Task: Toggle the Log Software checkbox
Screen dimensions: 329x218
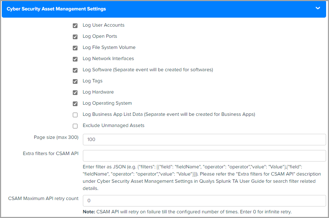Action: point(75,70)
